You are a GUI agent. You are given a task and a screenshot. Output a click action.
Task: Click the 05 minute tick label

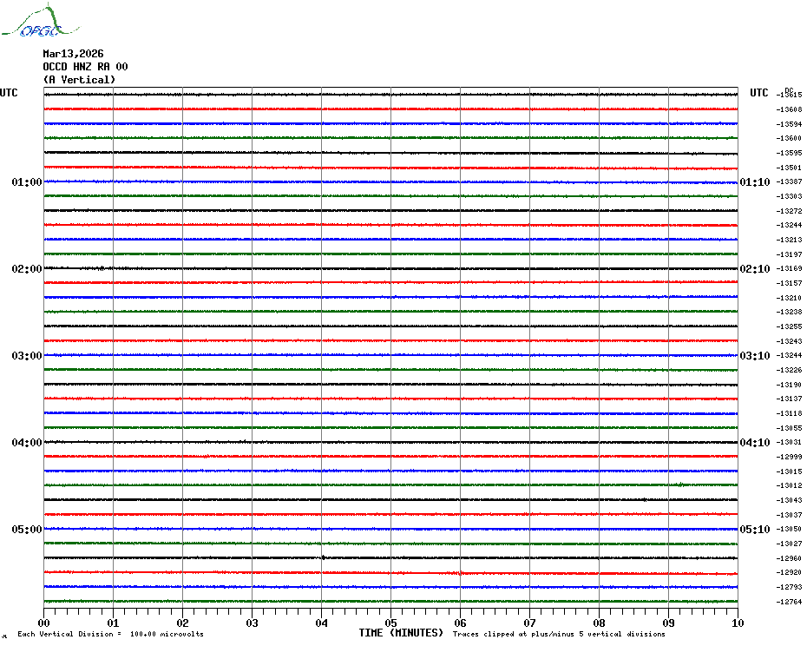click(x=390, y=623)
